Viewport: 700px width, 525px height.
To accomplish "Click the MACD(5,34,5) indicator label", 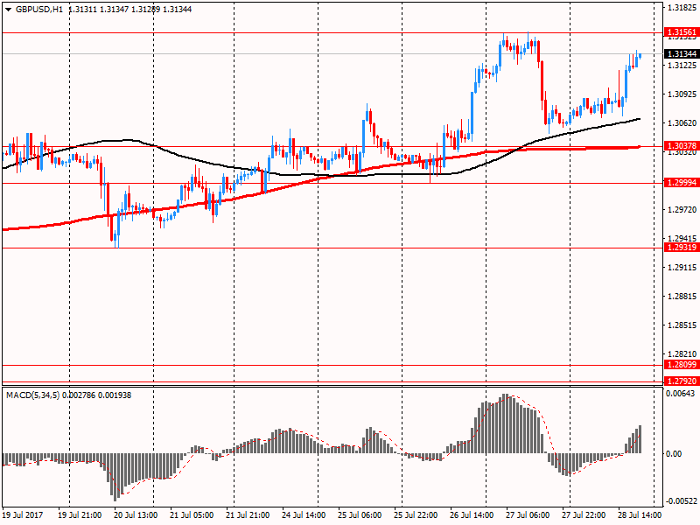I will [x=32, y=395].
